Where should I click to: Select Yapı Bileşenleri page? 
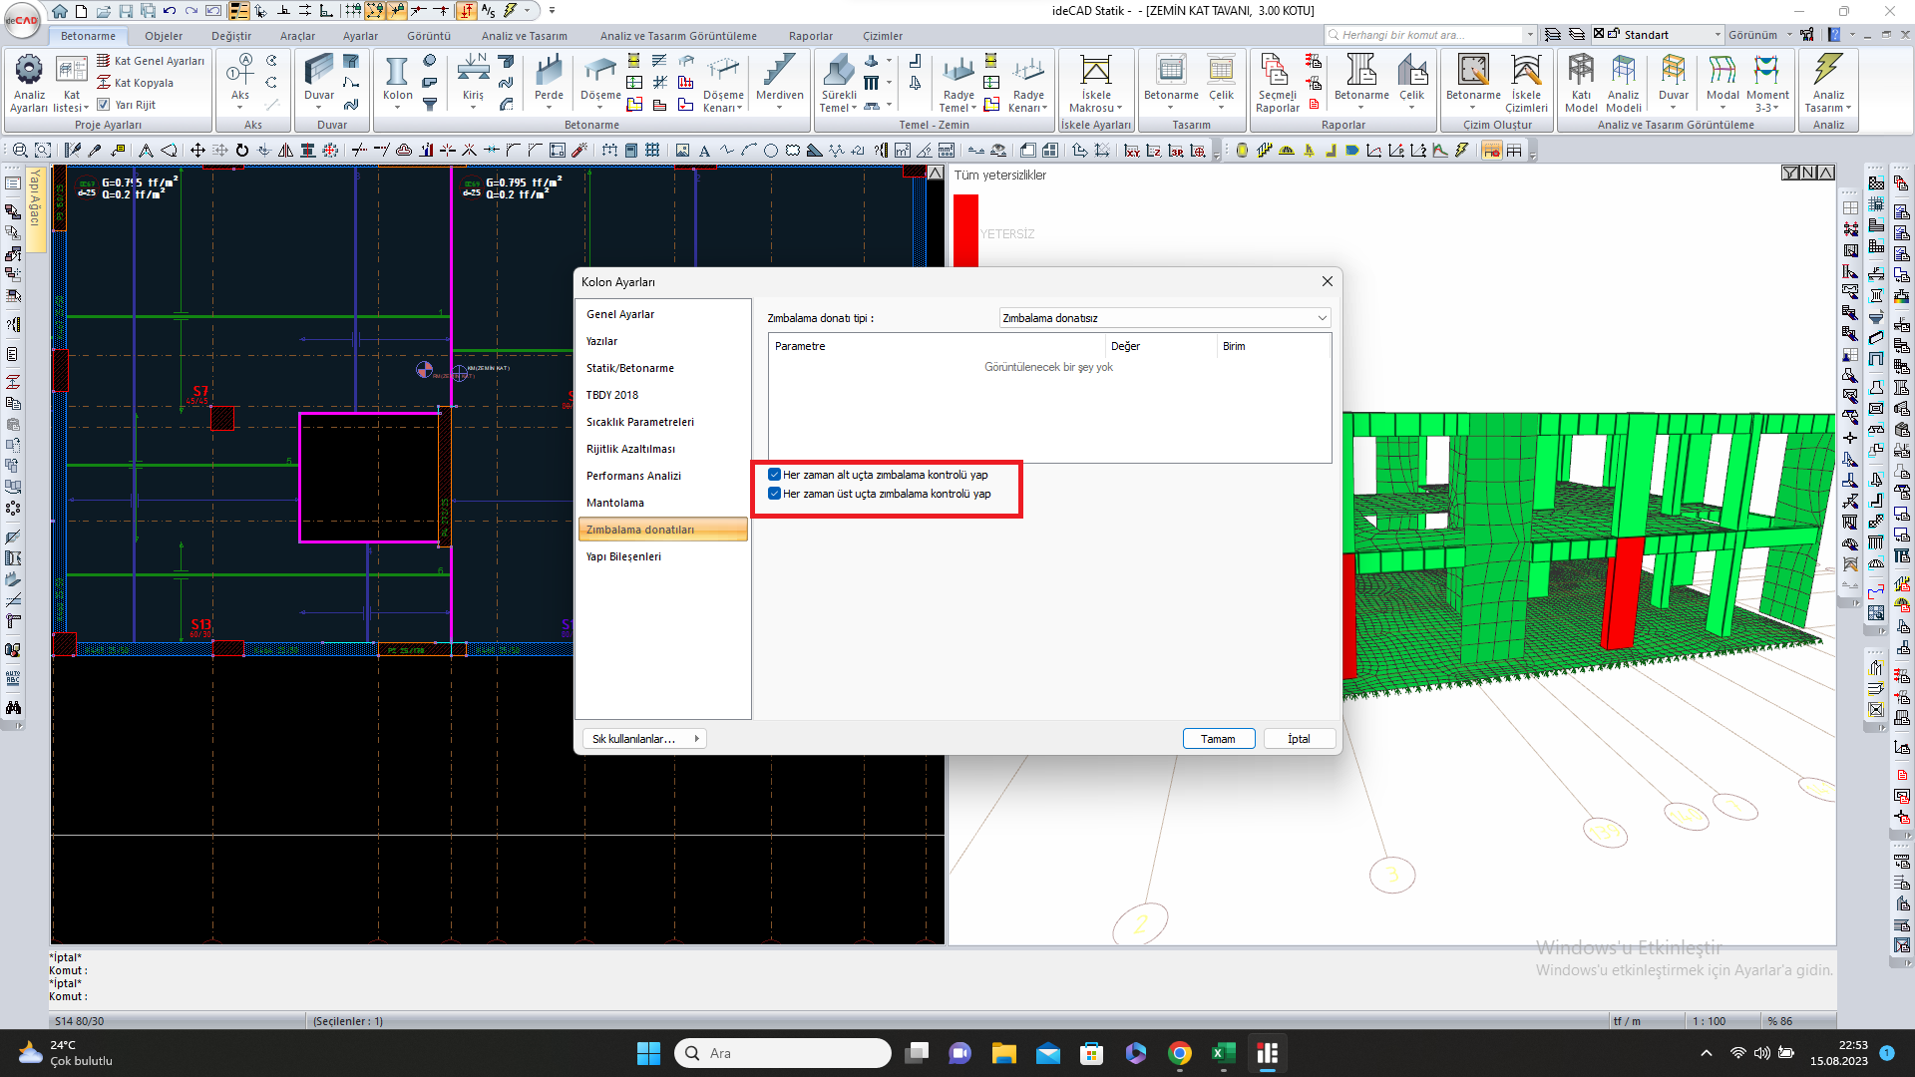663,556
